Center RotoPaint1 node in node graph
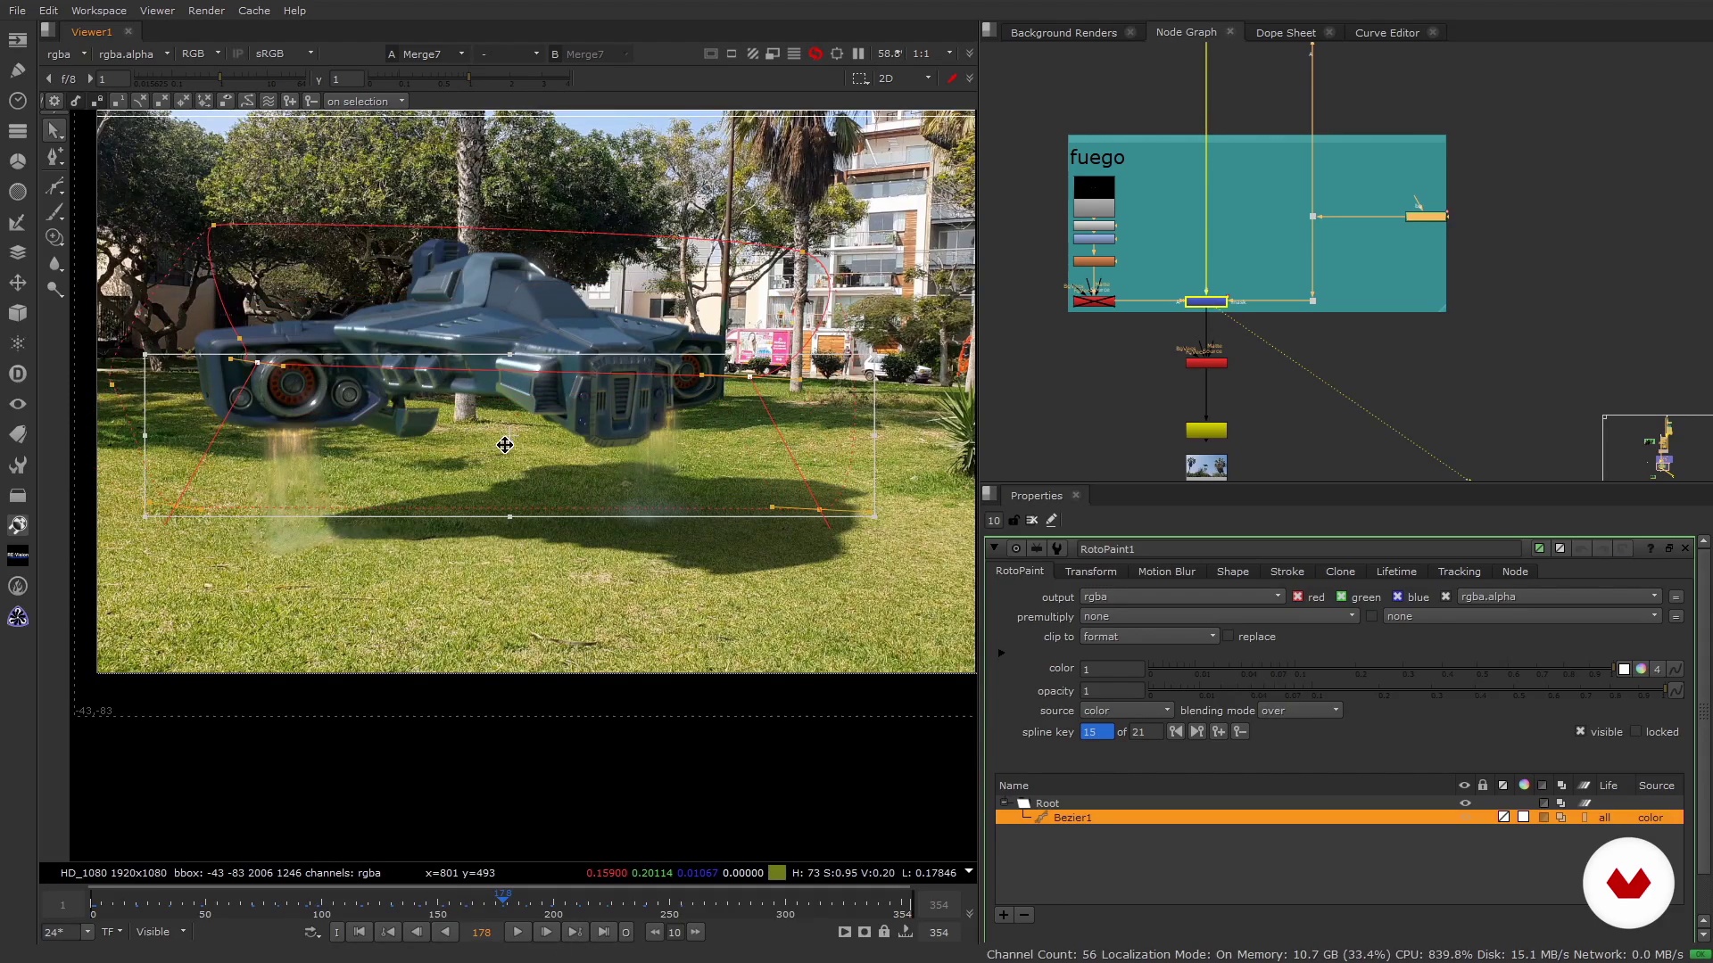The width and height of the screenshot is (1713, 963). tap(1016, 548)
